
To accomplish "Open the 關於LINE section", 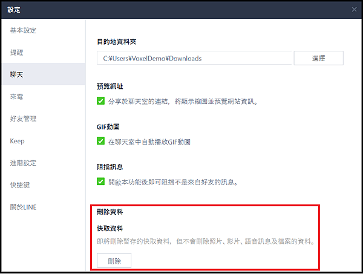I will point(44,207).
